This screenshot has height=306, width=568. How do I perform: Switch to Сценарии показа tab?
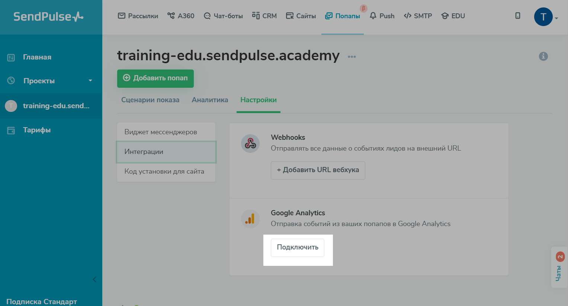[150, 100]
